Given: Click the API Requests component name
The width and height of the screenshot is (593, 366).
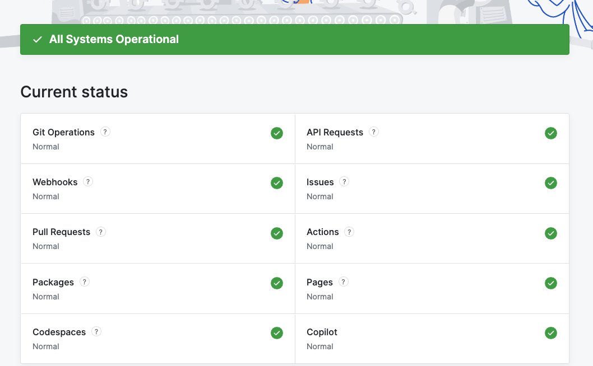Looking at the screenshot, I should (335, 132).
